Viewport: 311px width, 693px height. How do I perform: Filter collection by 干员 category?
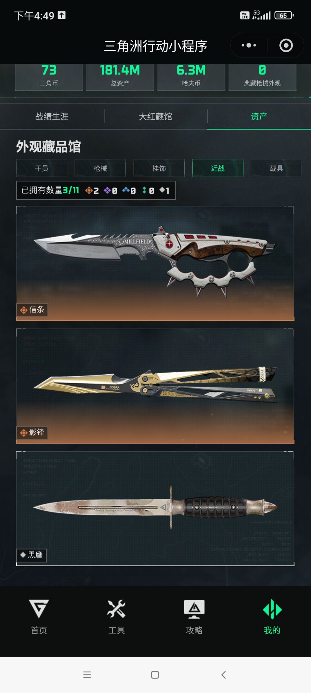[42, 168]
